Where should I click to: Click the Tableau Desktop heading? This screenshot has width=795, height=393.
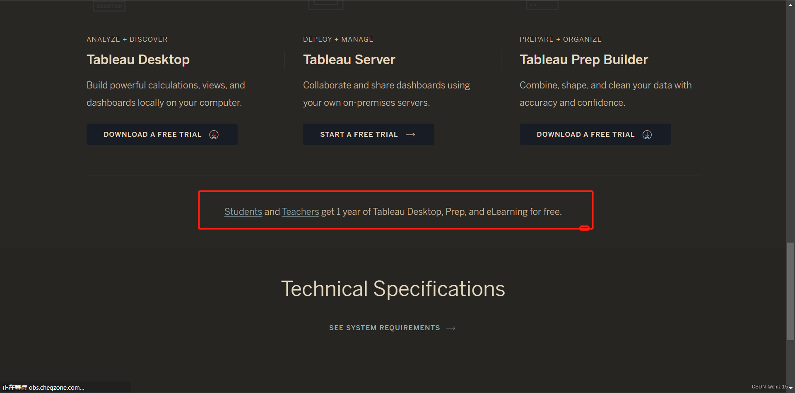click(x=138, y=60)
